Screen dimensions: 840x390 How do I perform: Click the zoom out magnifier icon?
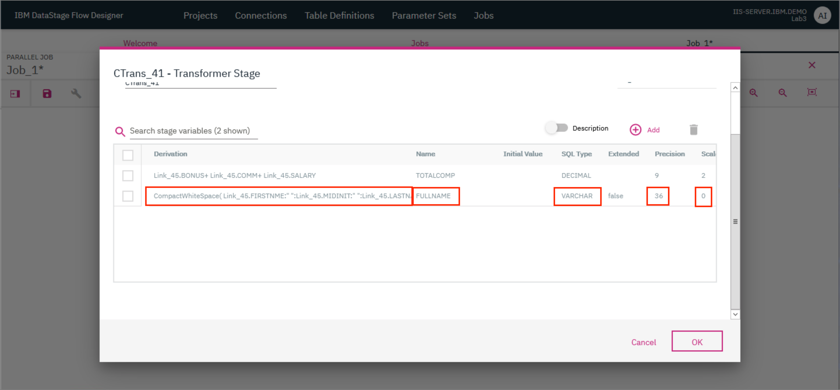coord(783,93)
